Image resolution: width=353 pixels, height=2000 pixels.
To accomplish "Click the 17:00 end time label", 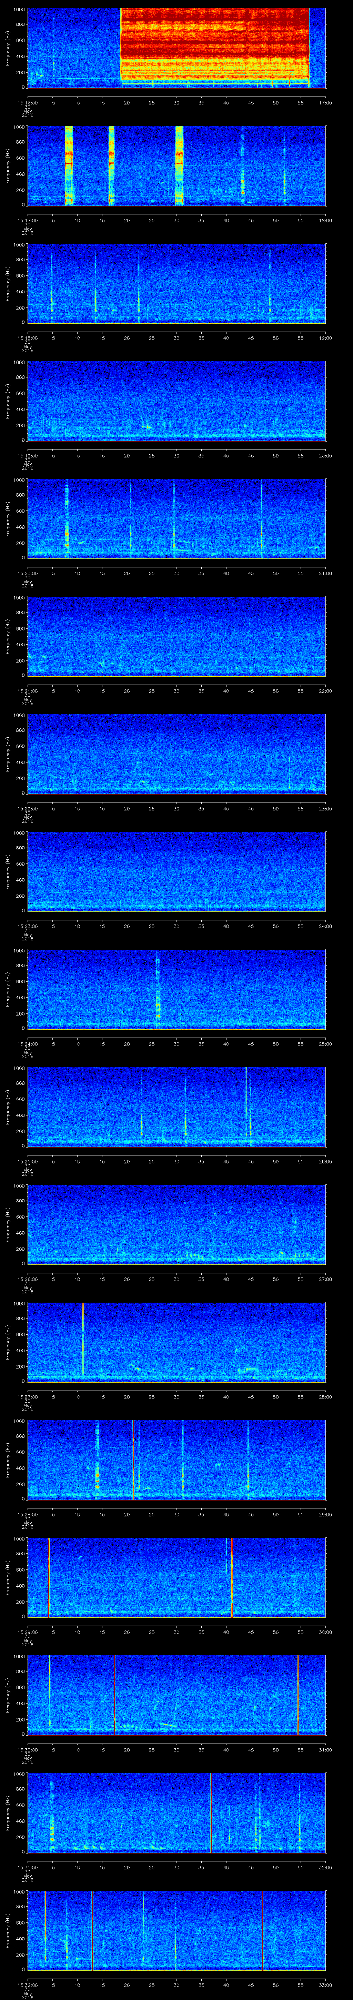I will click(x=325, y=102).
